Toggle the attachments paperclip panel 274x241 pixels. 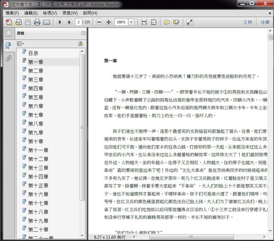8,58
